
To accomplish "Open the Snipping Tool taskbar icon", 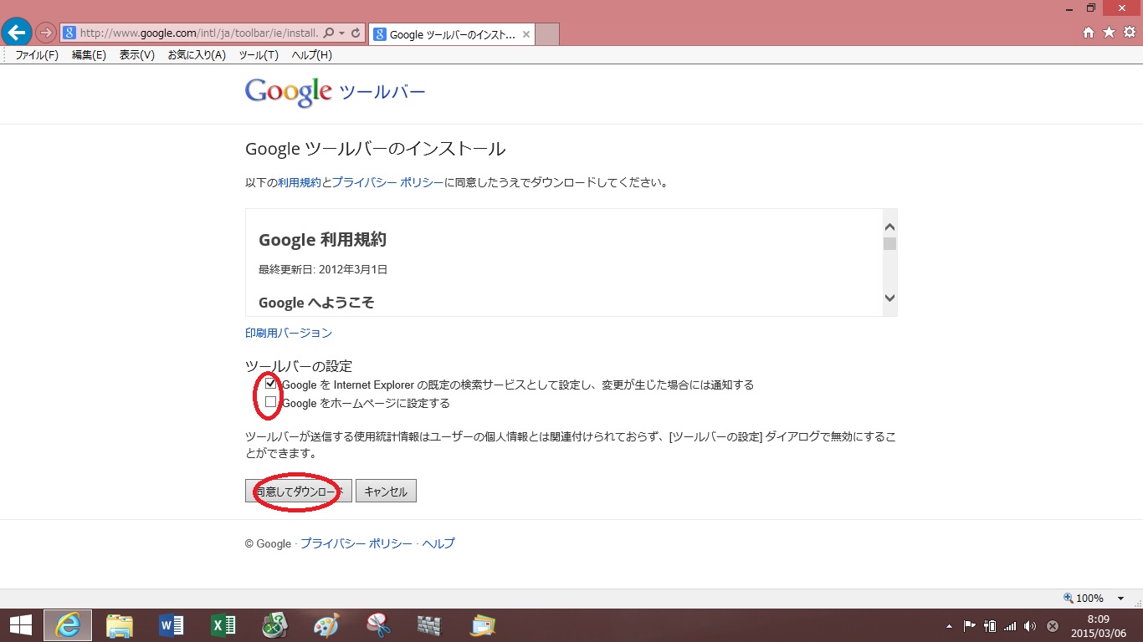I will click(378, 625).
